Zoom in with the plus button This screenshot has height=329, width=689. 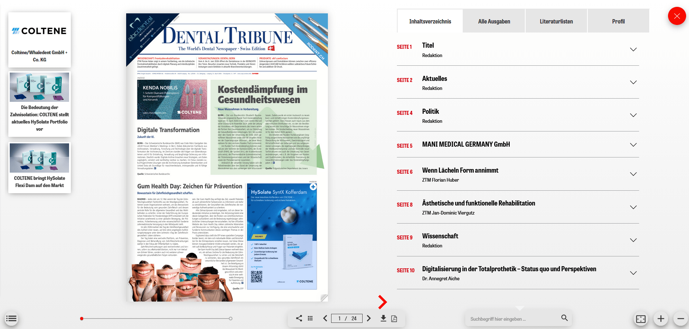(661, 319)
